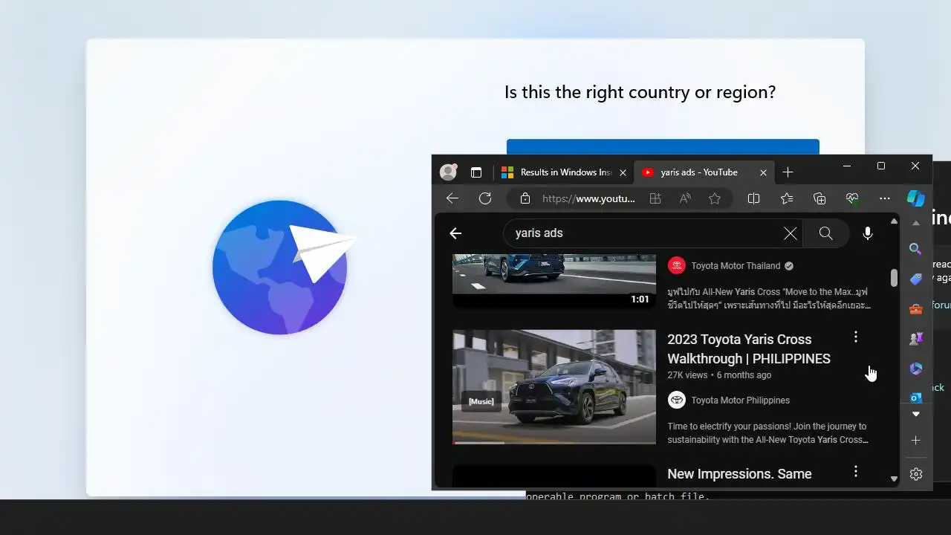
Task: Click the youtube address bar URL
Action: [588, 198]
